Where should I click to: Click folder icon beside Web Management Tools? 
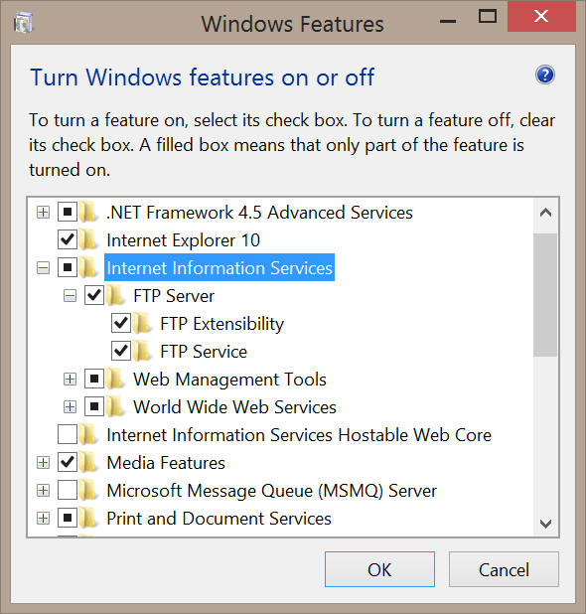[115, 380]
